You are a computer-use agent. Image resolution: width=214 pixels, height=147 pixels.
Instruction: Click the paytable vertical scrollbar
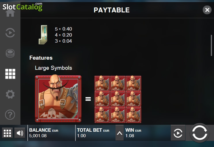pos(211,45)
